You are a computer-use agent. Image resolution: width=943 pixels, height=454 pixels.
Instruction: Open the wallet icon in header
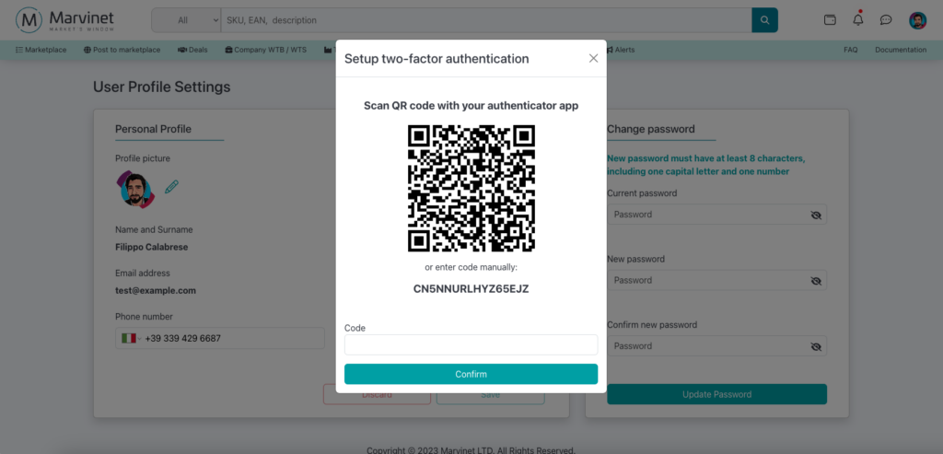coord(830,19)
